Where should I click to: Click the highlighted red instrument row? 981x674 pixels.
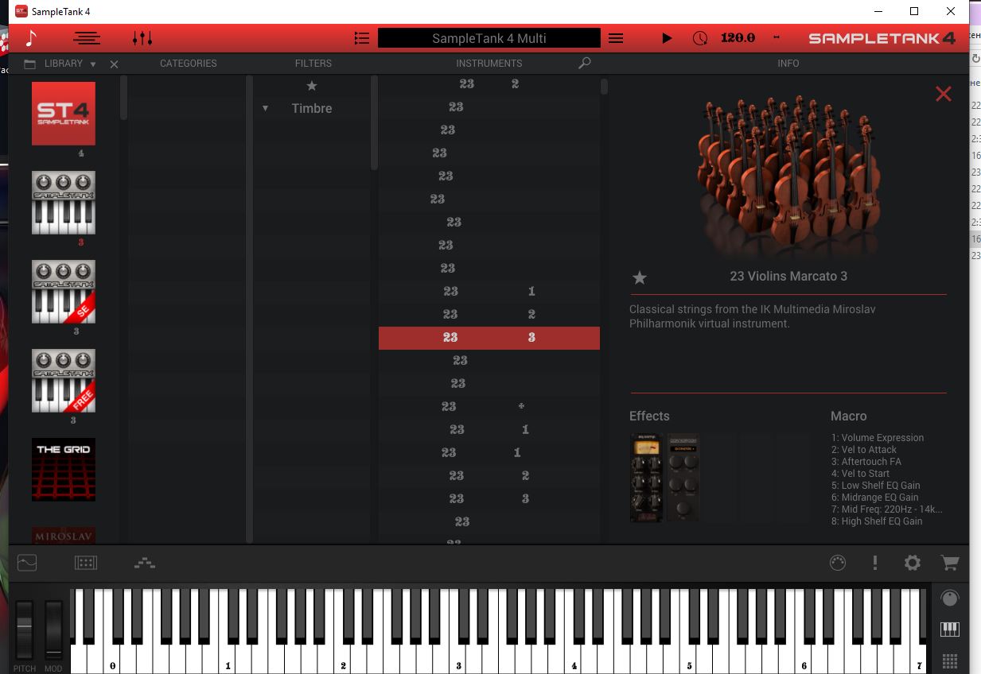489,338
